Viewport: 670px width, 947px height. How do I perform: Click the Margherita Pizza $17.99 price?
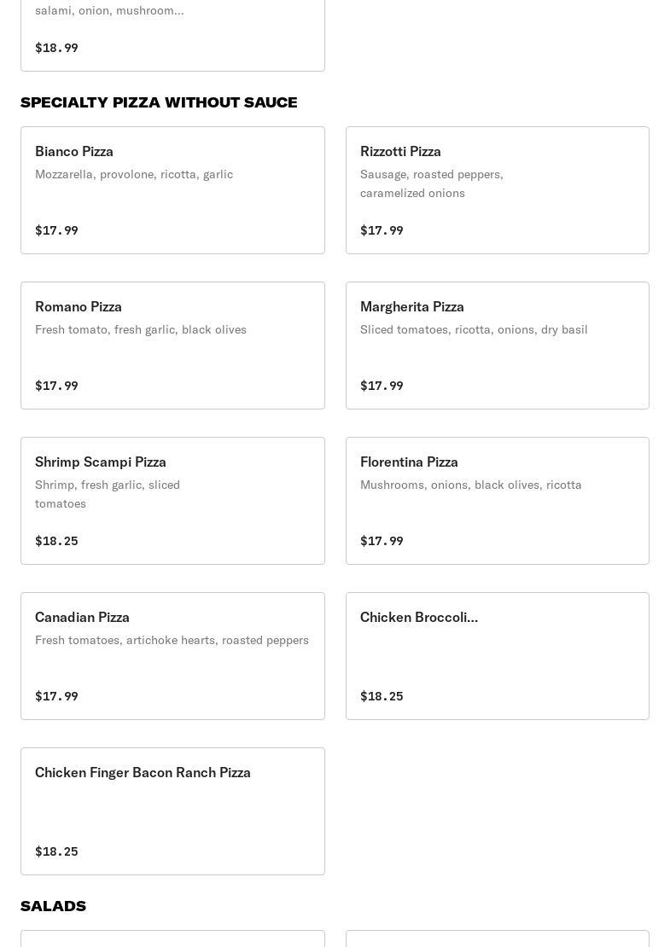[x=382, y=386]
